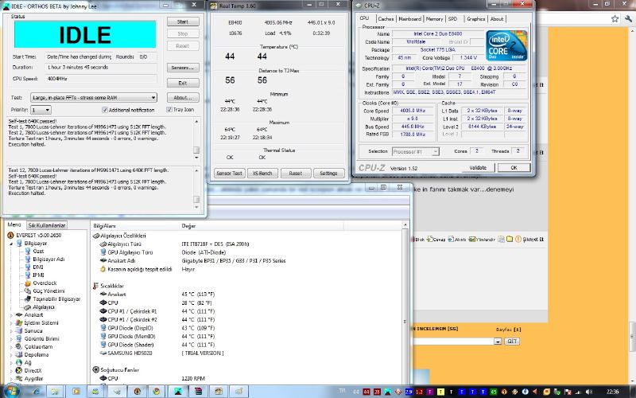Viewport: 636px width, 398px height.
Task: Expand the DirectX tree node
Action: [11, 370]
